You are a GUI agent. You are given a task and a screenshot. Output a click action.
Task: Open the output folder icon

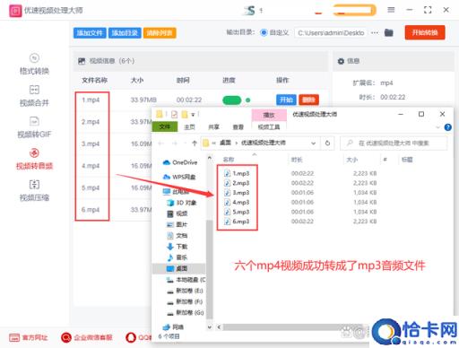[388, 32]
